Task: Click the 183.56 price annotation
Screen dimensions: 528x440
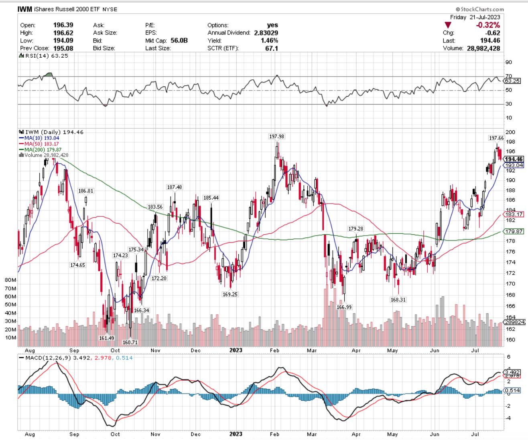Action: 155,207
